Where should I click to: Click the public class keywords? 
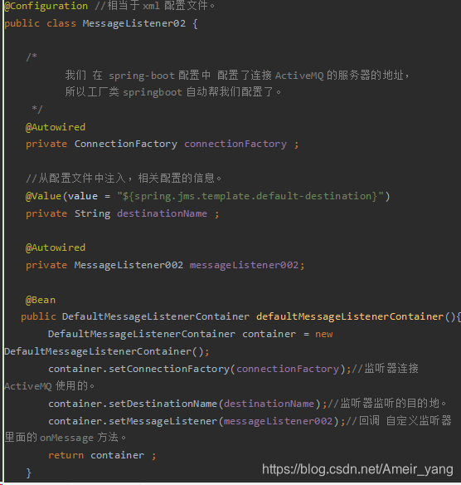pyautogui.click(x=40, y=23)
